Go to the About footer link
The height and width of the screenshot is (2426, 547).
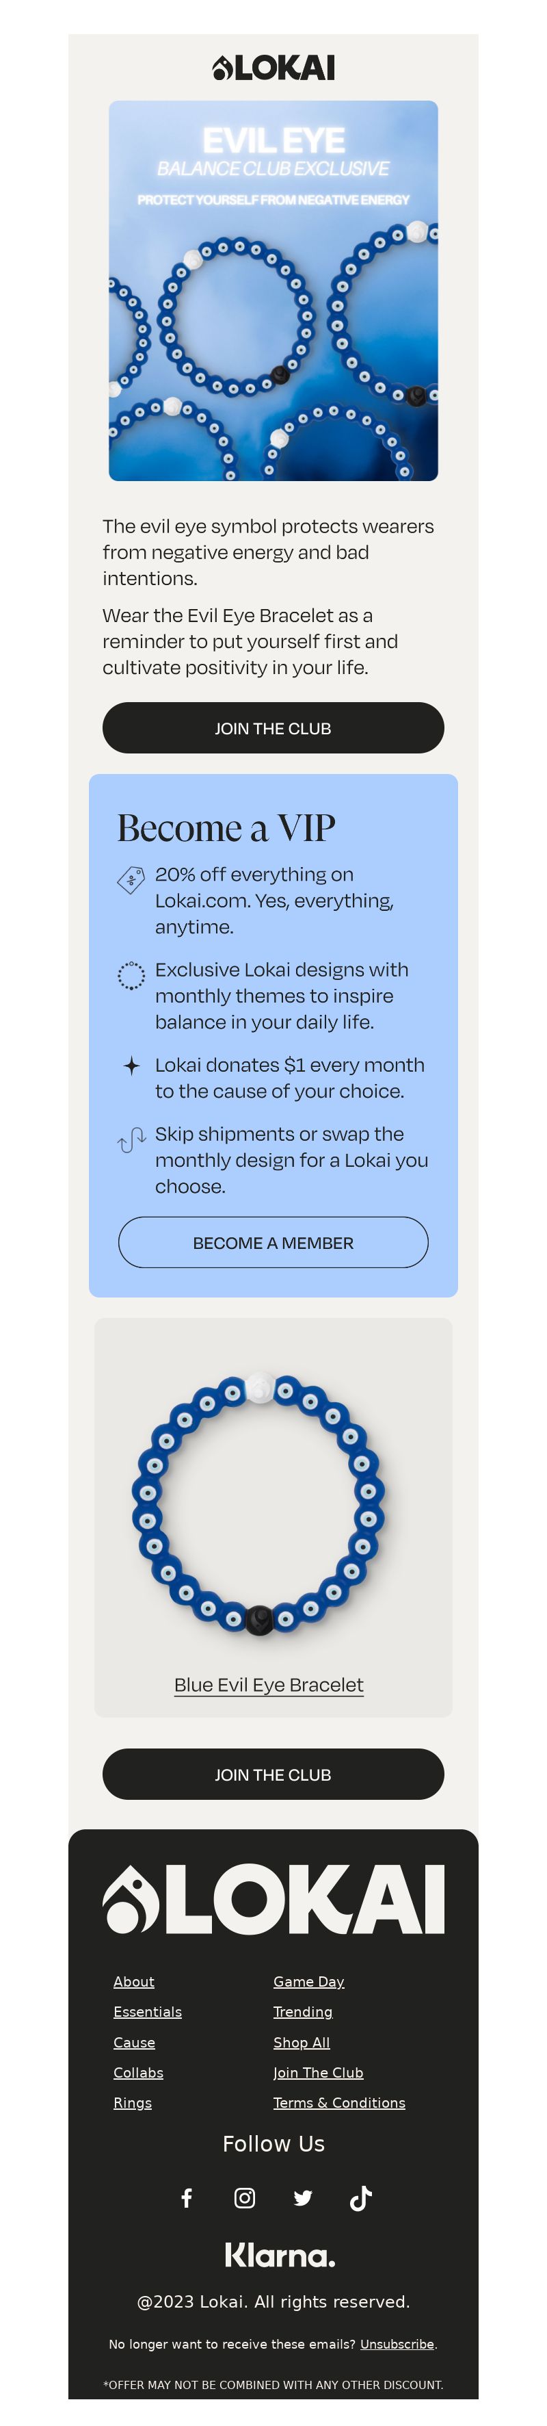pyautogui.click(x=134, y=1981)
